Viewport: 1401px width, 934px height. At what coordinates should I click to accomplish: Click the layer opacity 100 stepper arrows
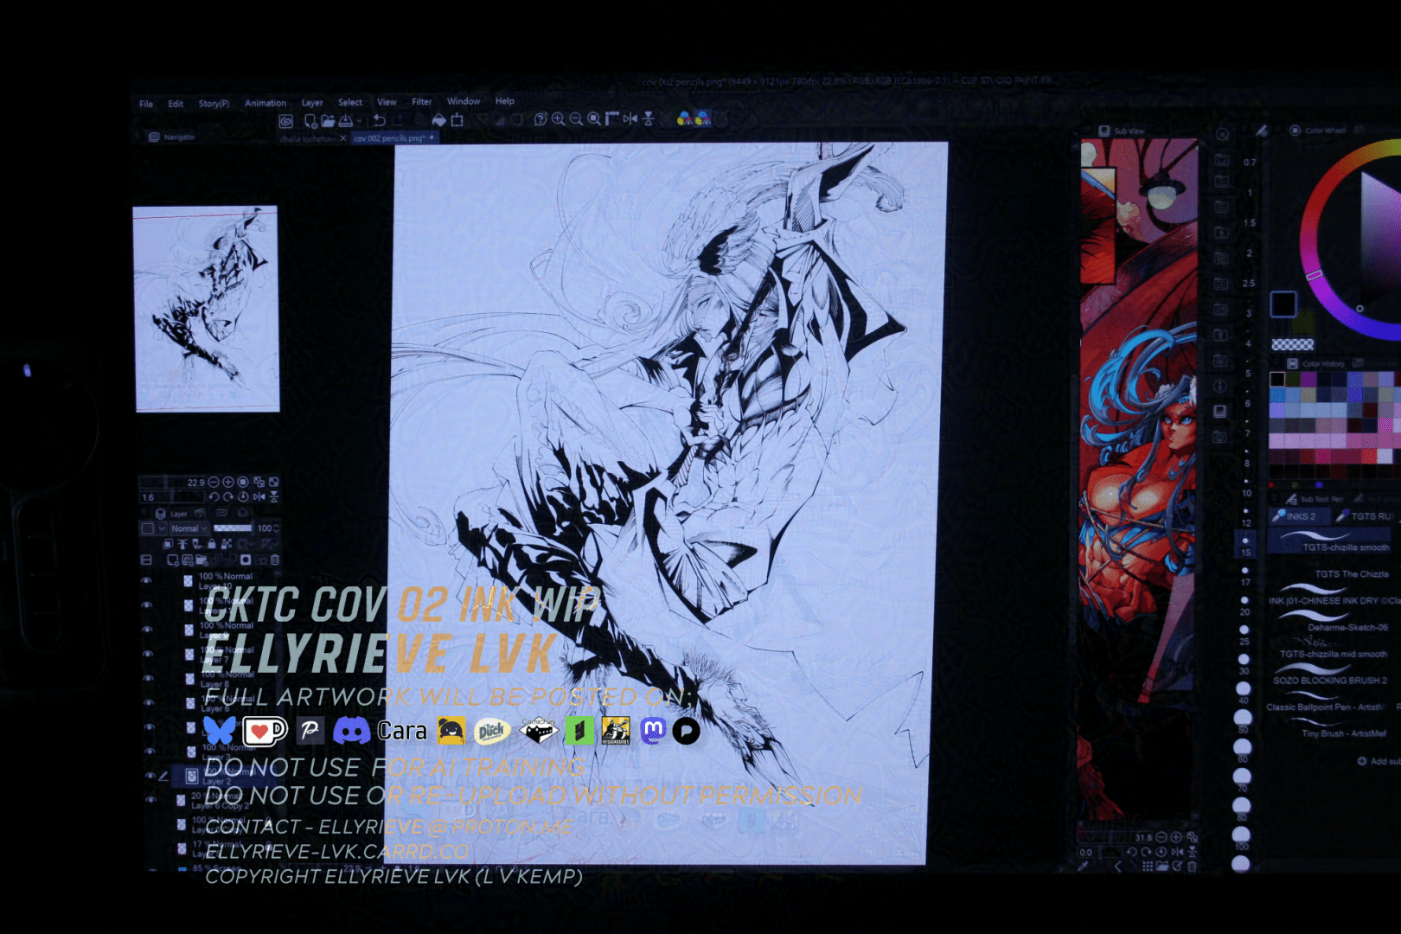pos(276,528)
